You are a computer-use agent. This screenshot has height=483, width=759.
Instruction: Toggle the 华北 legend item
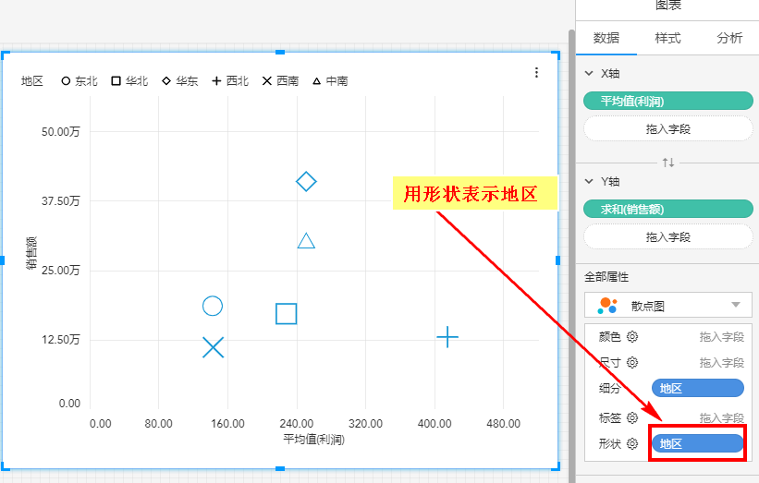pos(129,81)
